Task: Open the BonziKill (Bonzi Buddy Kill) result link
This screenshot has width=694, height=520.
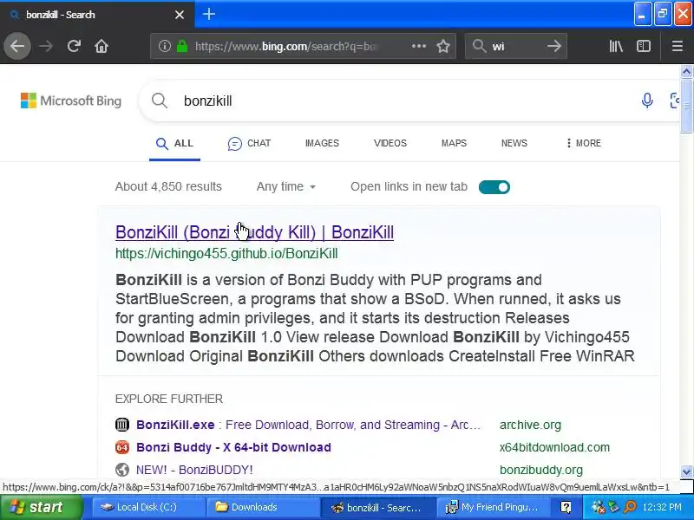Action: coord(254,232)
